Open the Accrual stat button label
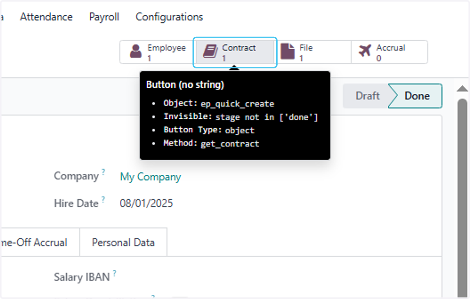Screen dimensions: 470x299 click(x=390, y=48)
